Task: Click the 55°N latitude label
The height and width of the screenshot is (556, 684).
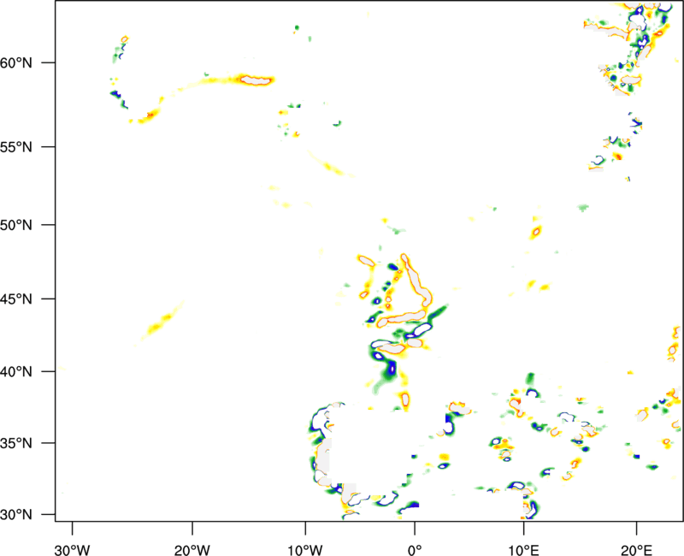Action: pyautogui.click(x=16, y=147)
